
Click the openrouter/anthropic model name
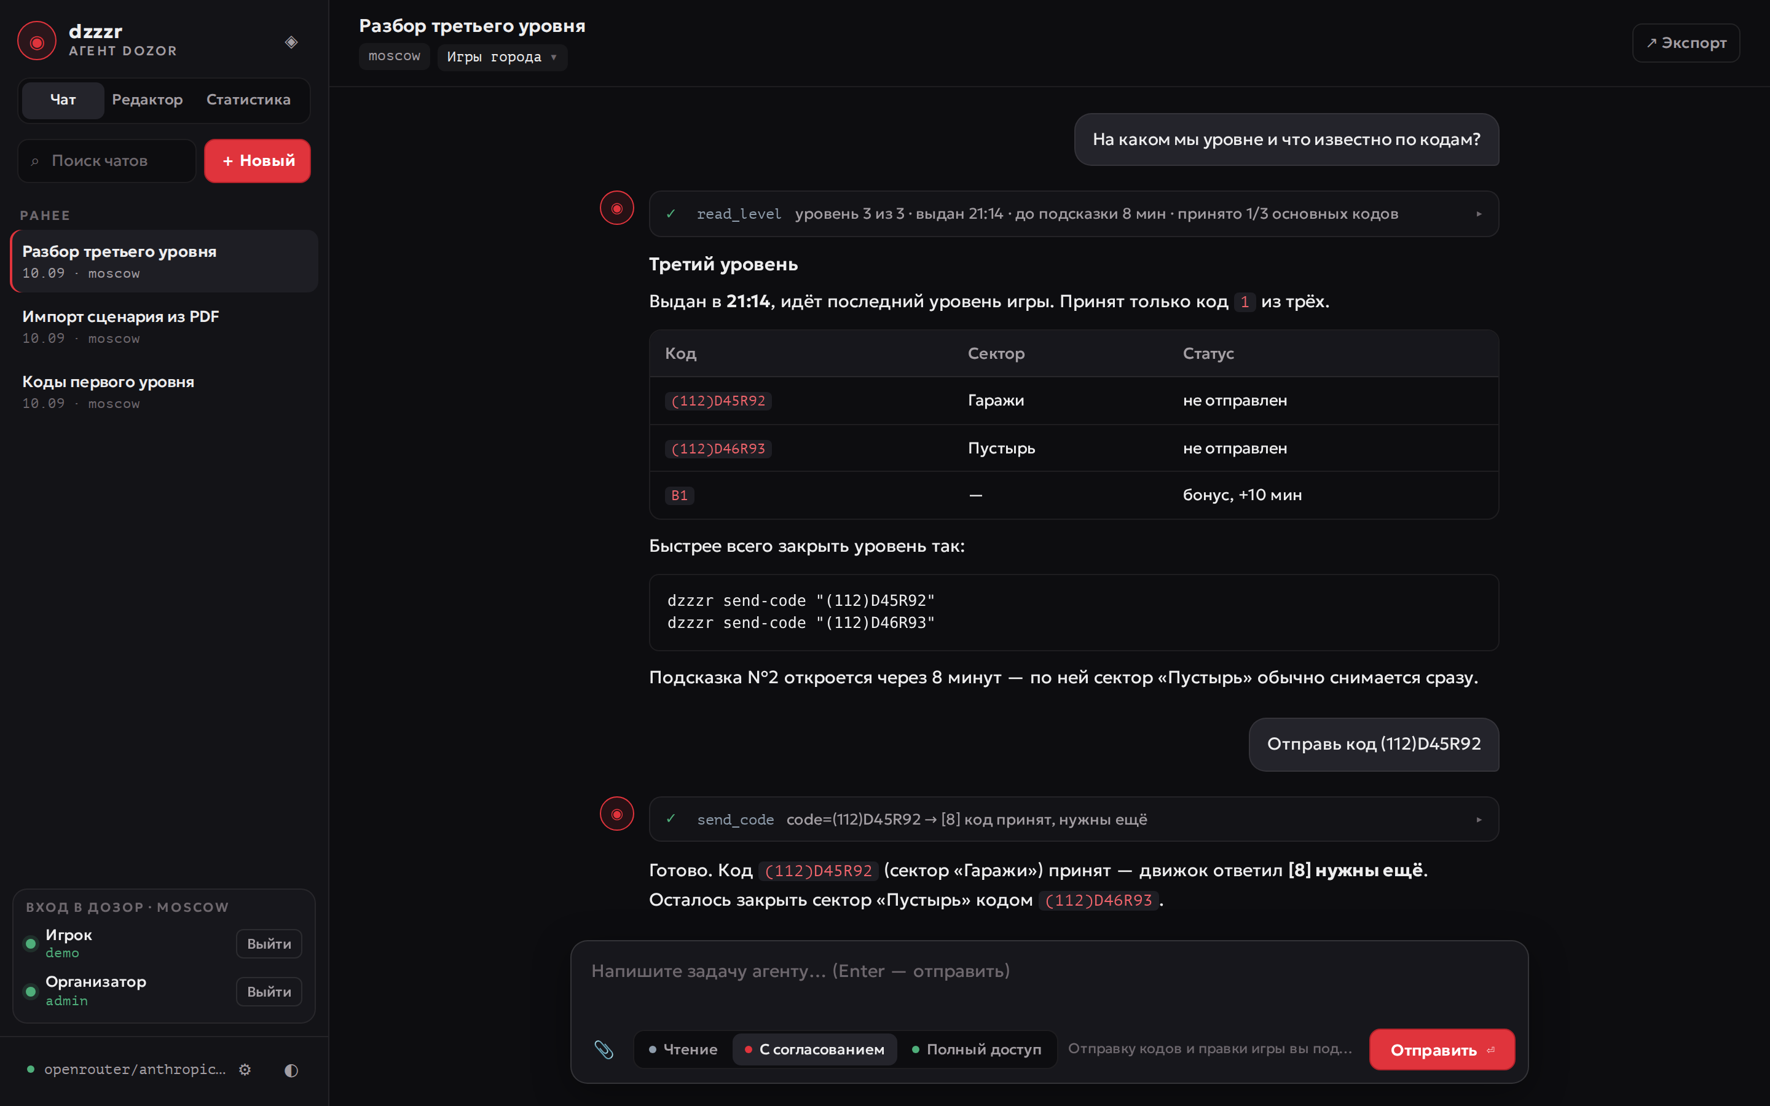pyautogui.click(x=135, y=1069)
